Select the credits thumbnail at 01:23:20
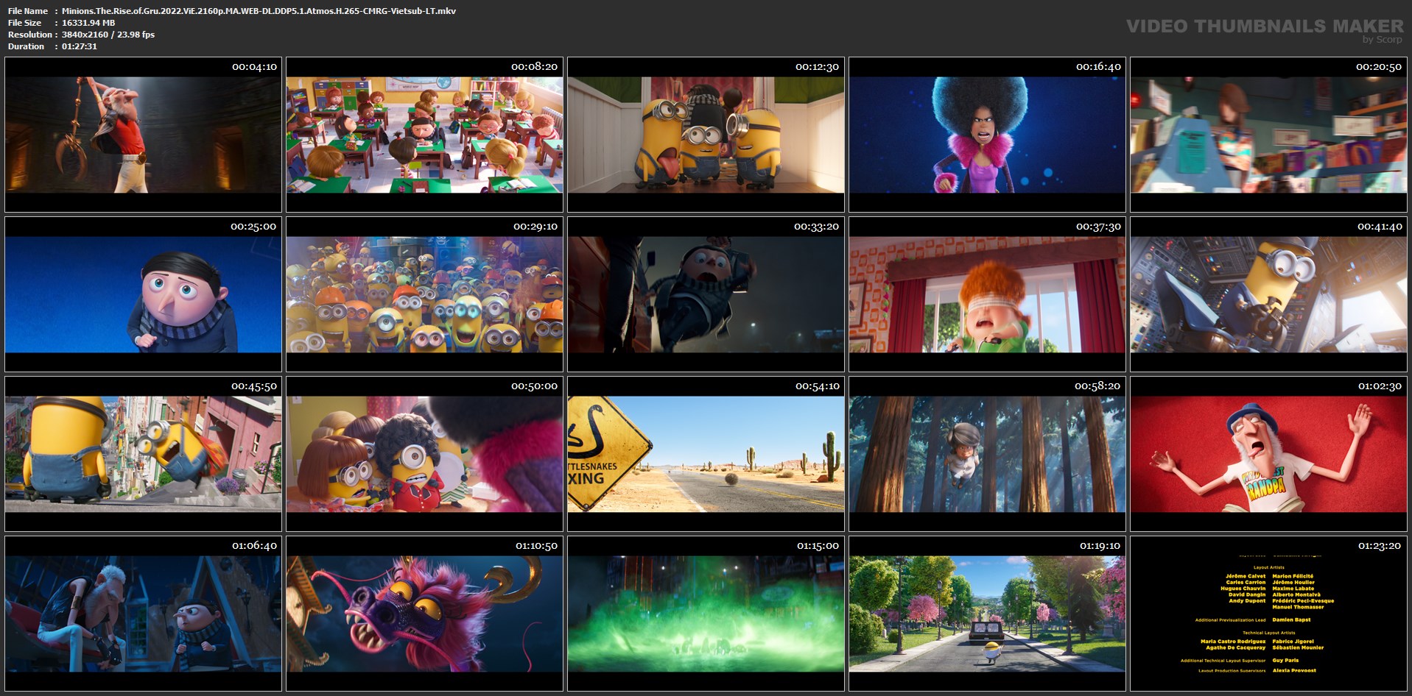 (x=1268, y=614)
